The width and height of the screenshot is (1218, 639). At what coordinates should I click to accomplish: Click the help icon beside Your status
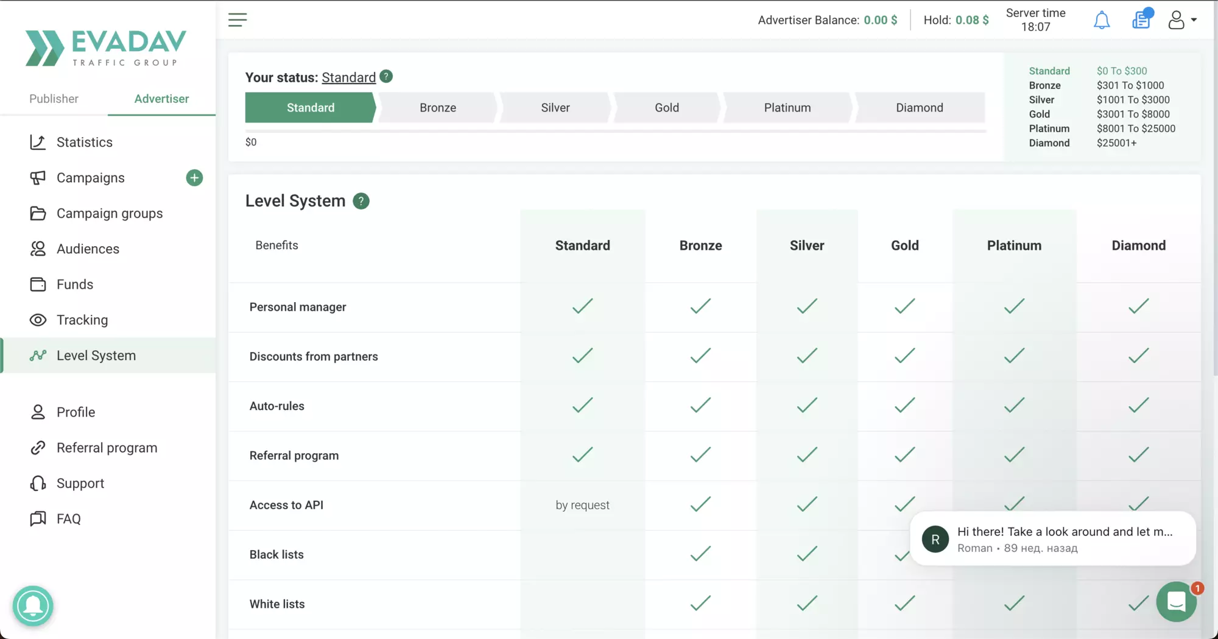click(386, 77)
